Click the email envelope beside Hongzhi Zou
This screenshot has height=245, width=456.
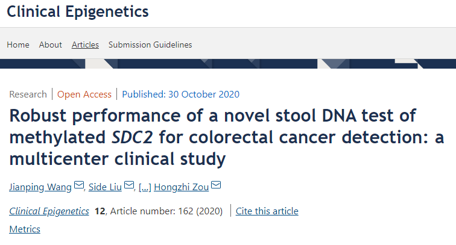pyautogui.click(x=216, y=186)
